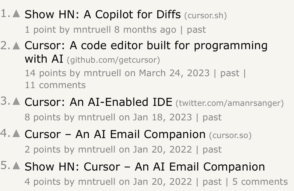Open 'Show HN: A Copilot for Diffs'

[x=103, y=14]
